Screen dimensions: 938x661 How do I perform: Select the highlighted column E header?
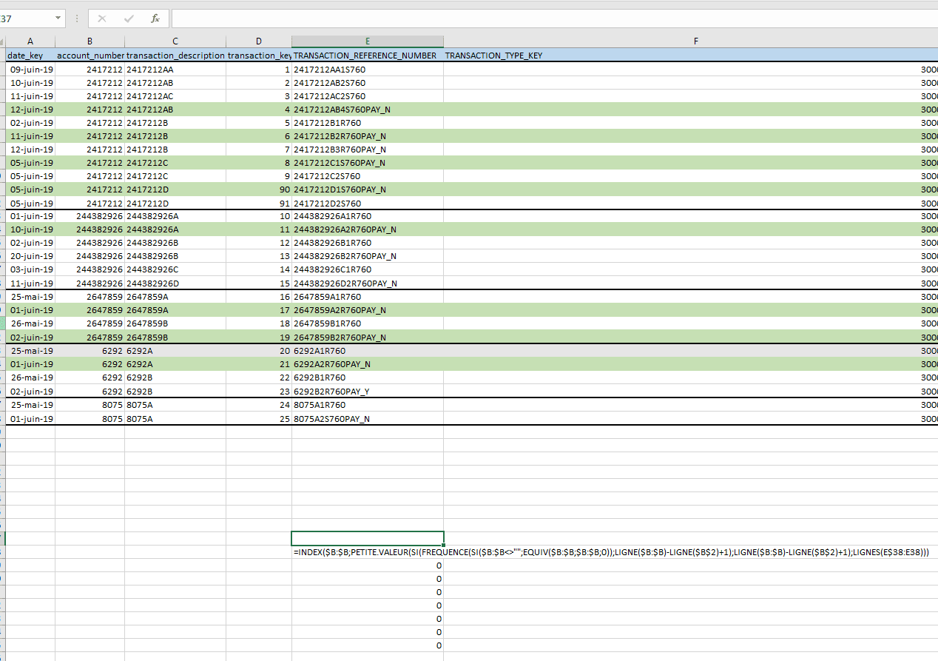click(368, 41)
